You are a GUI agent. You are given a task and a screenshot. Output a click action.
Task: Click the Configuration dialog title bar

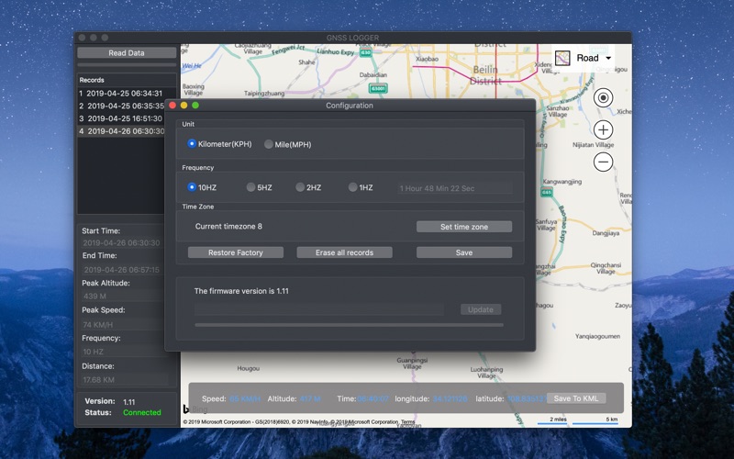click(350, 106)
